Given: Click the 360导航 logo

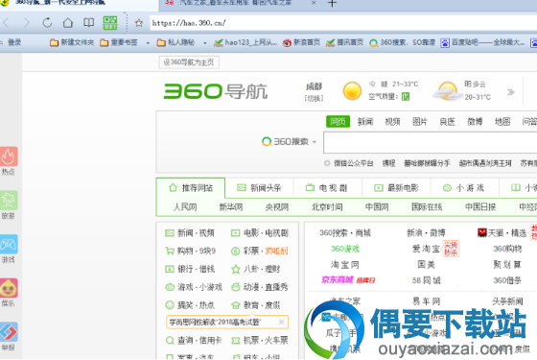Looking at the screenshot, I should [216, 91].
